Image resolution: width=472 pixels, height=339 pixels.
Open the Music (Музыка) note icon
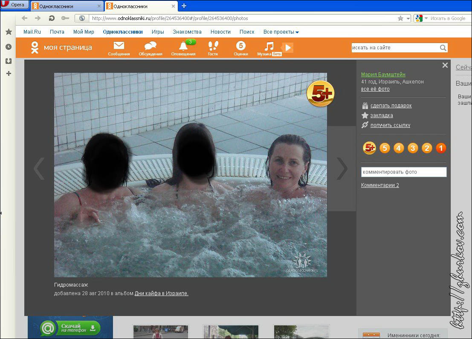click(269, 46)
